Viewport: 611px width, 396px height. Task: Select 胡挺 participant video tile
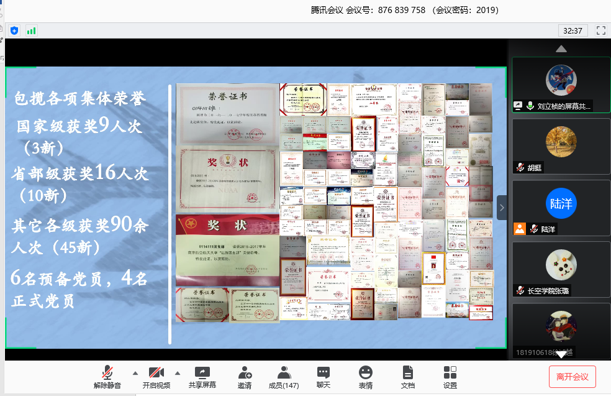point(561,147)
